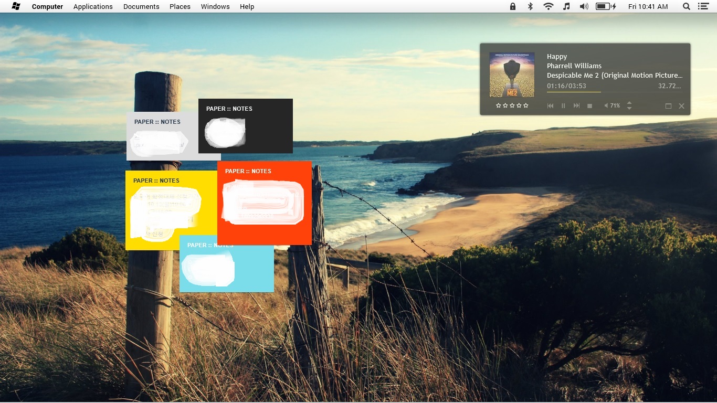Open Bluetooth status in menu bar
The width and height of the screenshot is (717, 403).
click(530, 6)
